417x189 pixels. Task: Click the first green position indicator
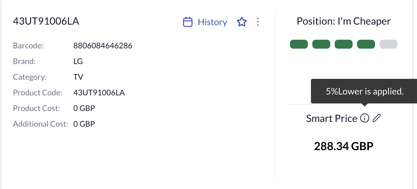click(x=299, y=44)
